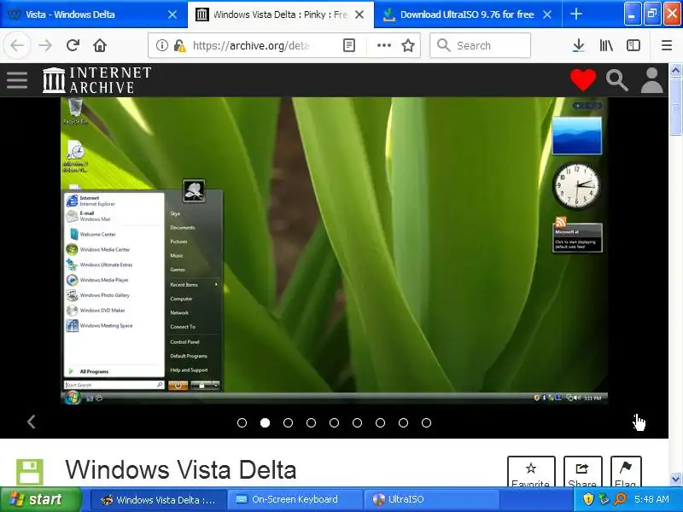683x512 pixels.
Task: Click the Favorite button
Action: 531,472
